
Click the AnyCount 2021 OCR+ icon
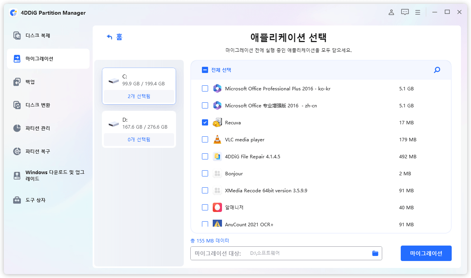(217, 224)
